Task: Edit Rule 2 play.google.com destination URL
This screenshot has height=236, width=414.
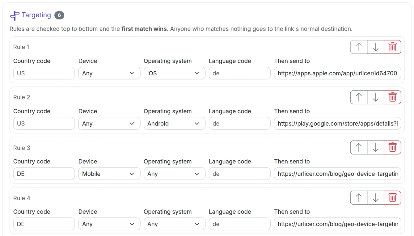Action: point(337,124)
